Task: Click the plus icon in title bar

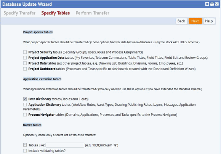Action: [207, 4]
